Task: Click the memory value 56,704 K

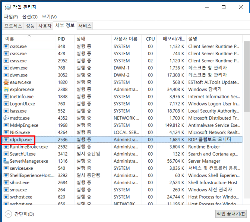Action: tap(175, 161)
